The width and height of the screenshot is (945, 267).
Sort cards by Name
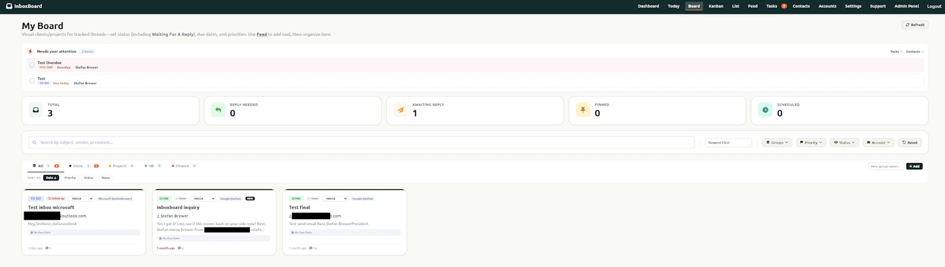(x=106, y=177)
